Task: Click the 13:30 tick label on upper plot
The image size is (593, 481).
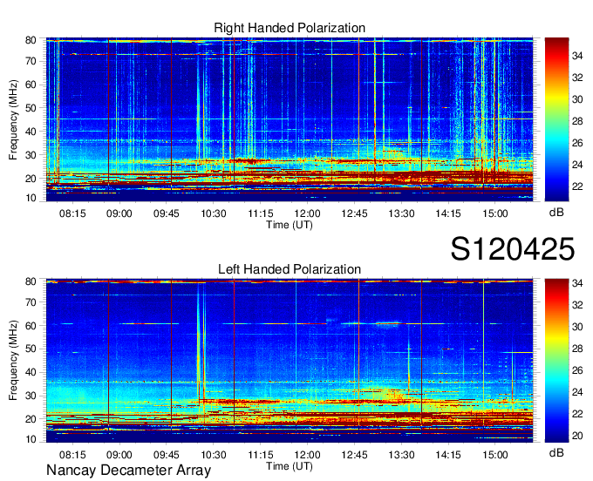Action: (402, 213)
